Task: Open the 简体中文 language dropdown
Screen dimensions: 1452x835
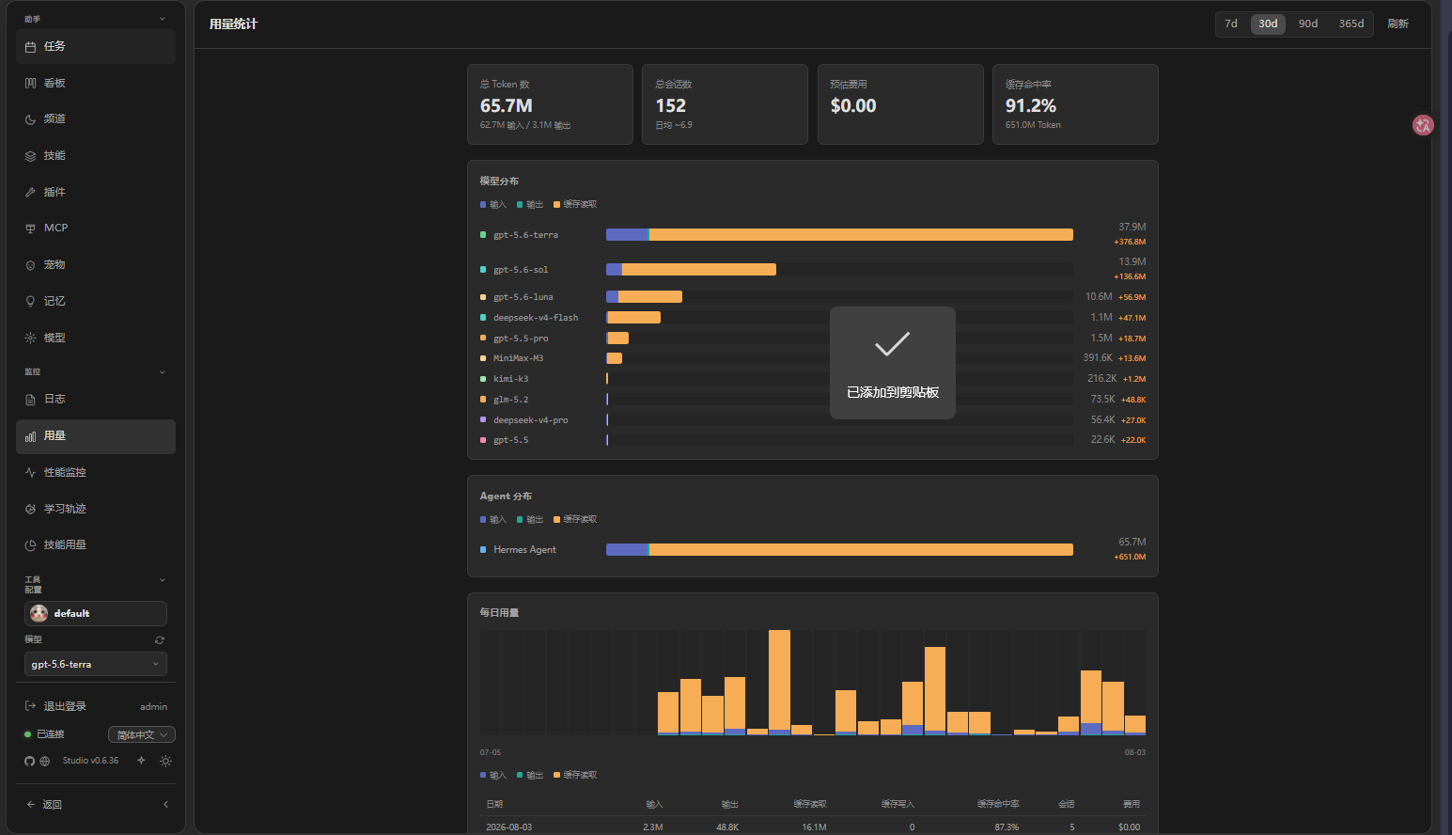Action: 142,734
